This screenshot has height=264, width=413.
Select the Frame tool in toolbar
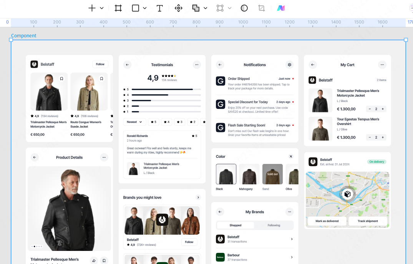[118, 8]
